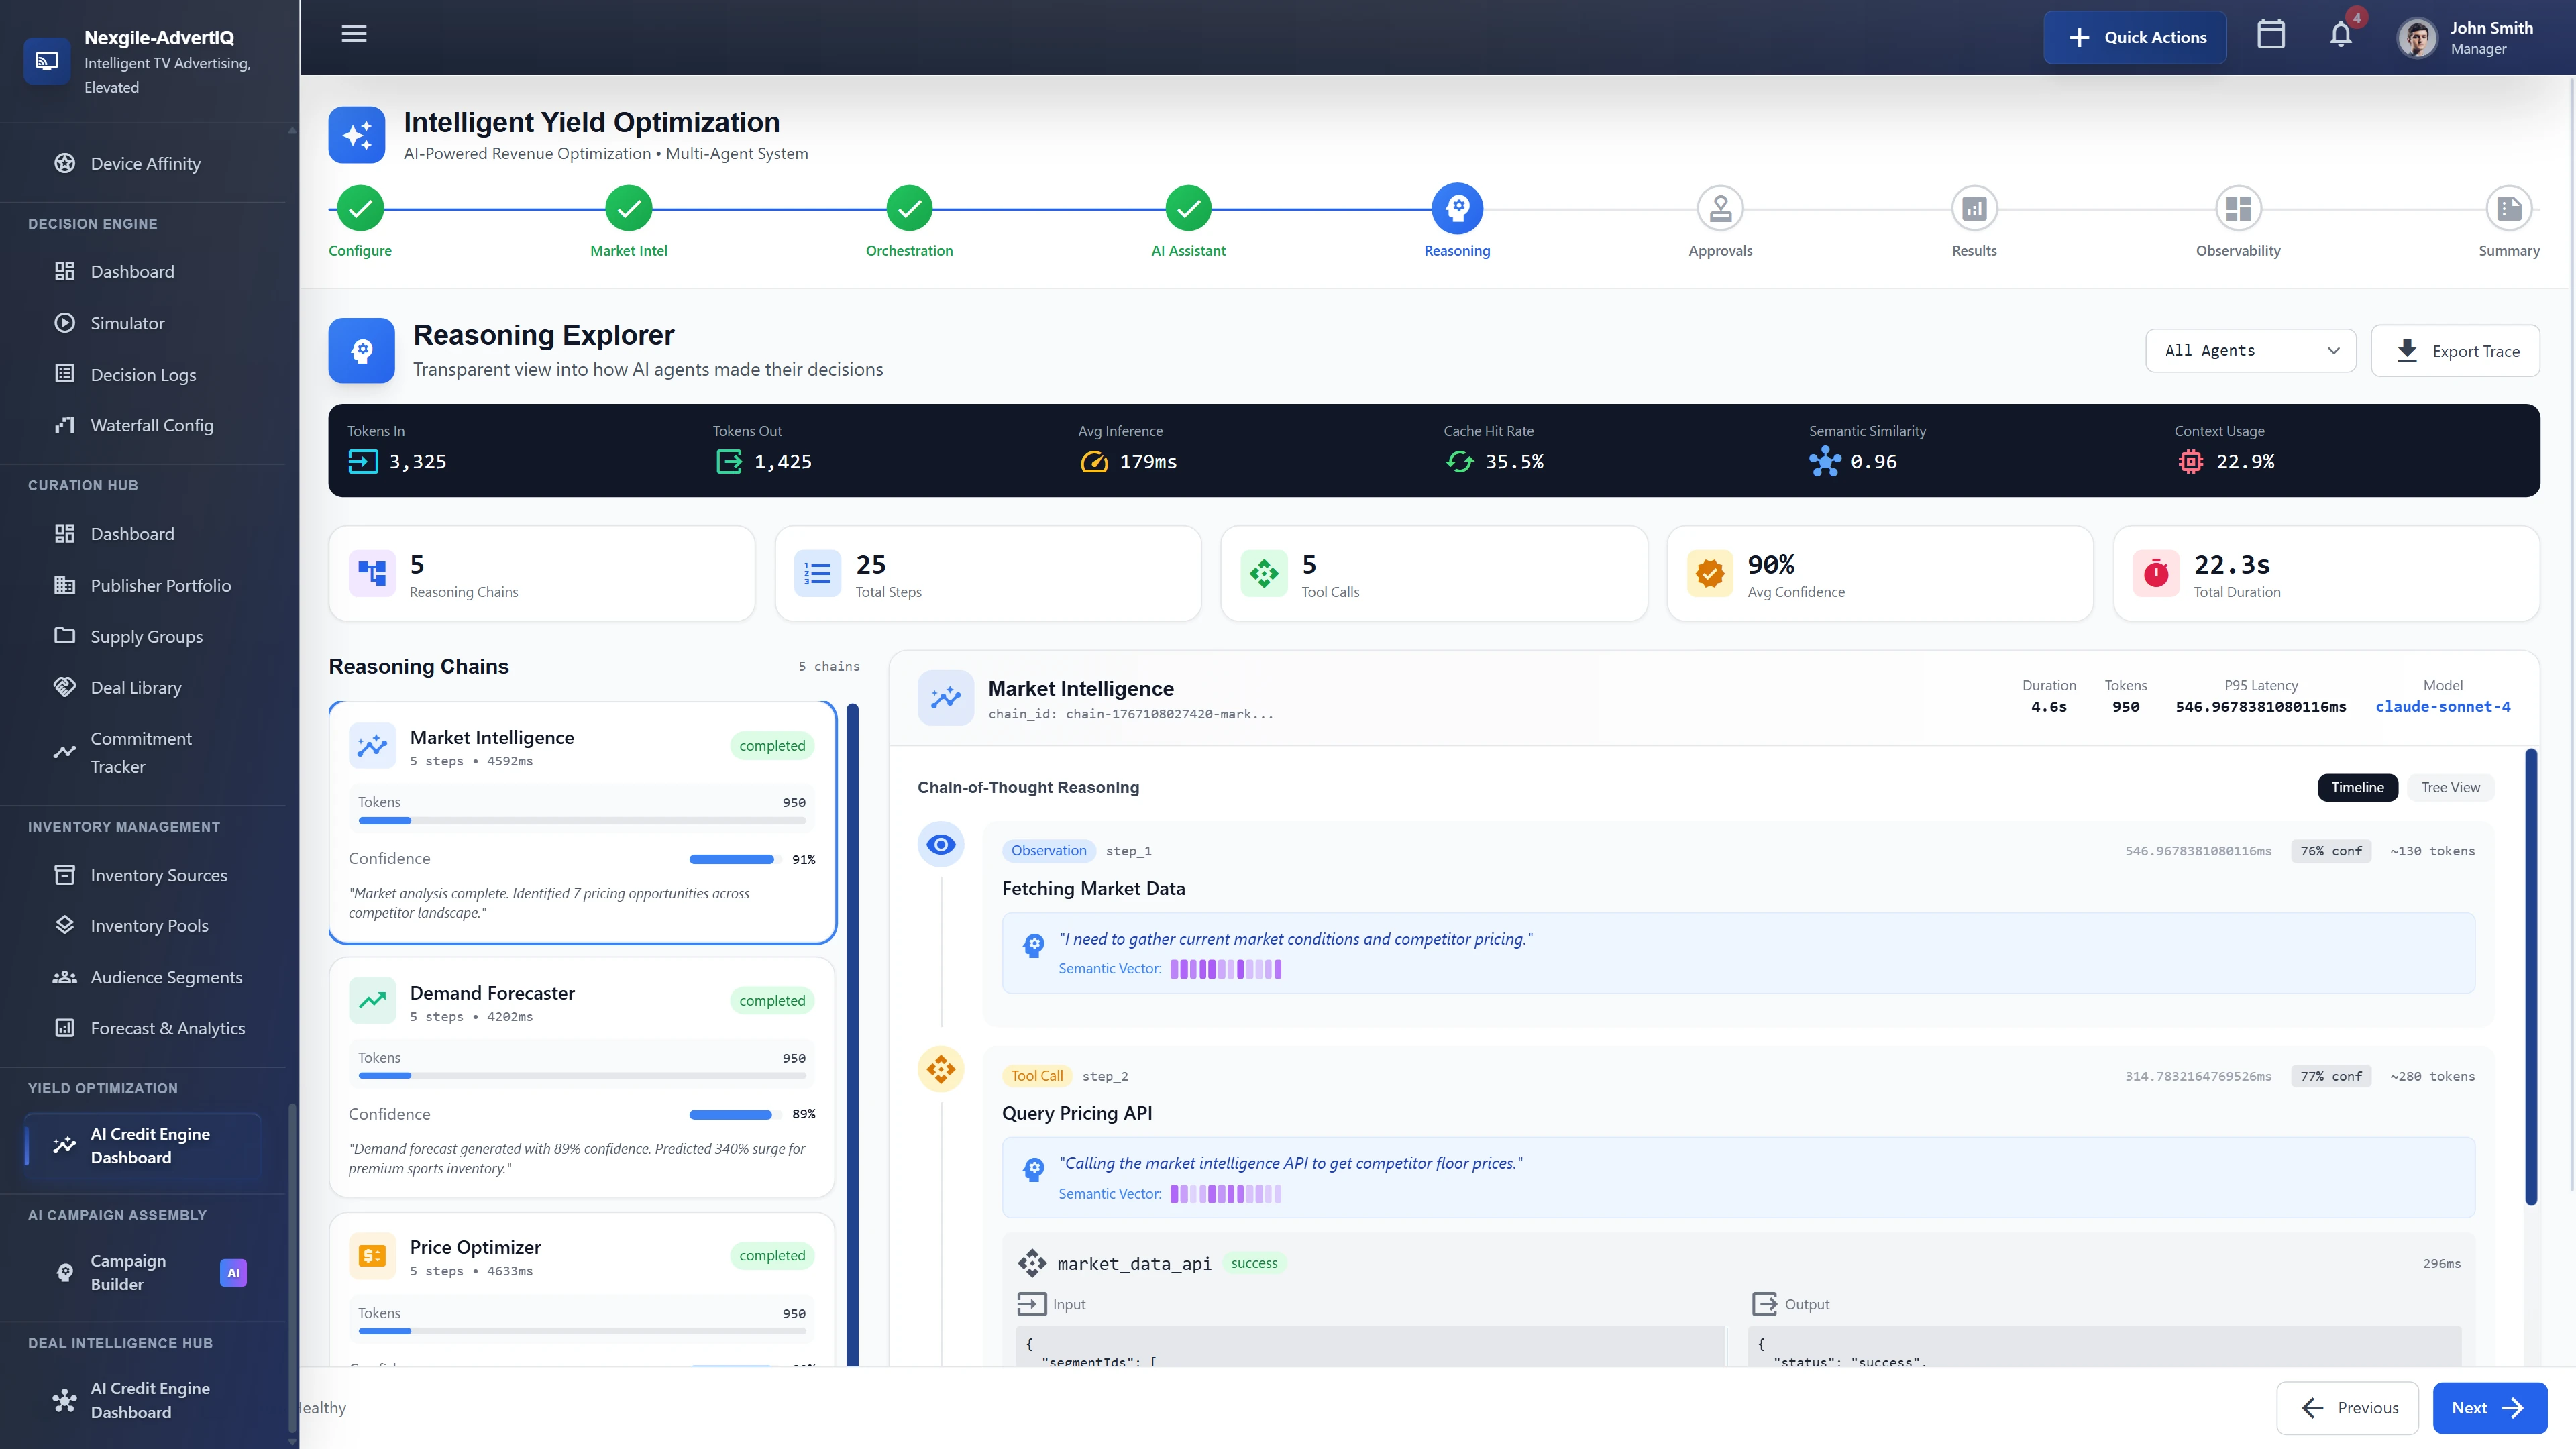Open the All Agents dropdown
Screen dimensions: 2576x1449
[2251, 350]
